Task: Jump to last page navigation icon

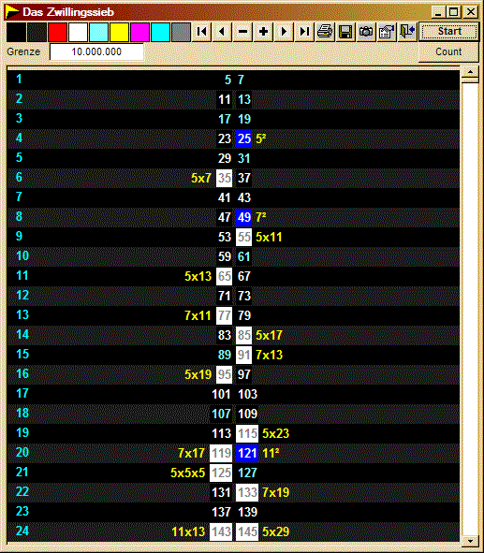Action: (x=304, y=32)
